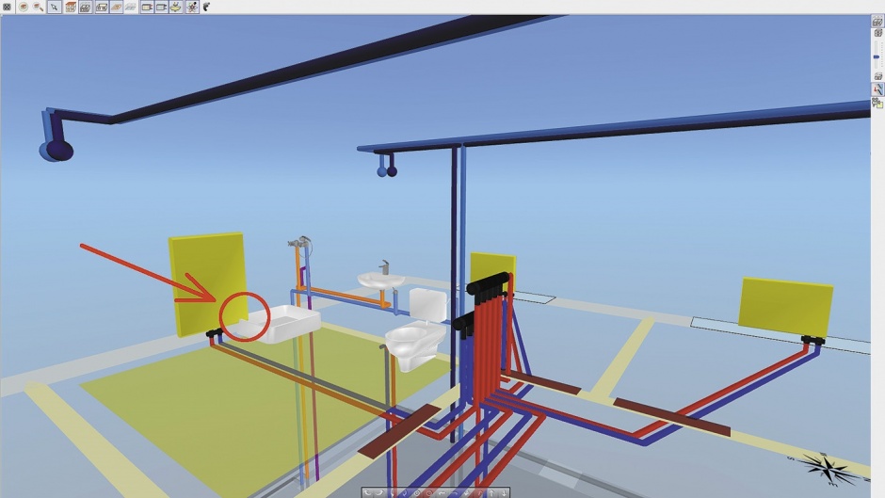885x498 pixels.
Task: Toggle the pipe routing icon on right panel
Action: coord(877,89)
